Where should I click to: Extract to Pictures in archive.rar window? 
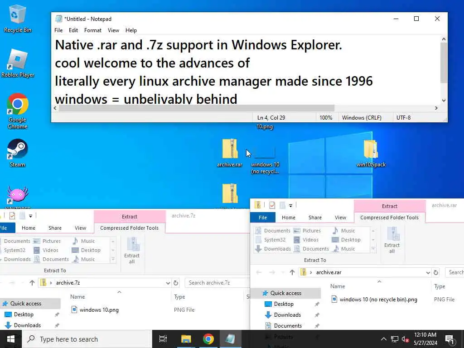click(x=307, y=231)
